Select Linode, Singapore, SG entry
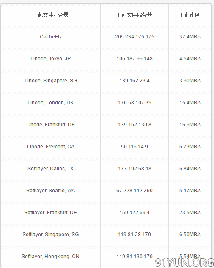 [51, 81]
